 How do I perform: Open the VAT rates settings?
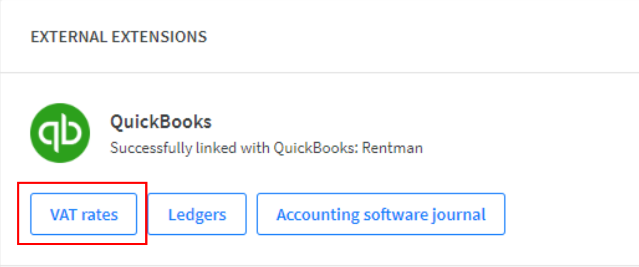coord(84,214)
